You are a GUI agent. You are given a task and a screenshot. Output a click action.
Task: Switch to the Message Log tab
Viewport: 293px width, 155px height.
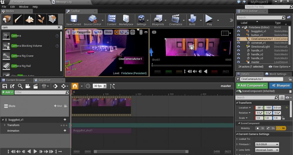coord(64,2)
